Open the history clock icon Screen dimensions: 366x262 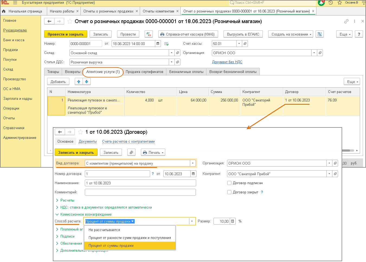click(331, 3)
